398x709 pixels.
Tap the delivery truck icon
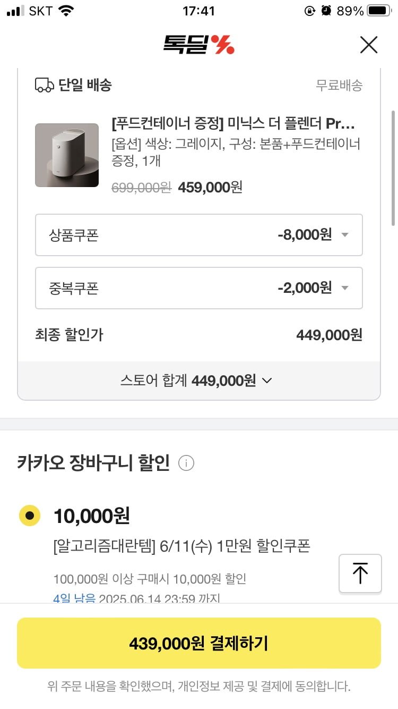pyautogui.click(x=45, y=85)
